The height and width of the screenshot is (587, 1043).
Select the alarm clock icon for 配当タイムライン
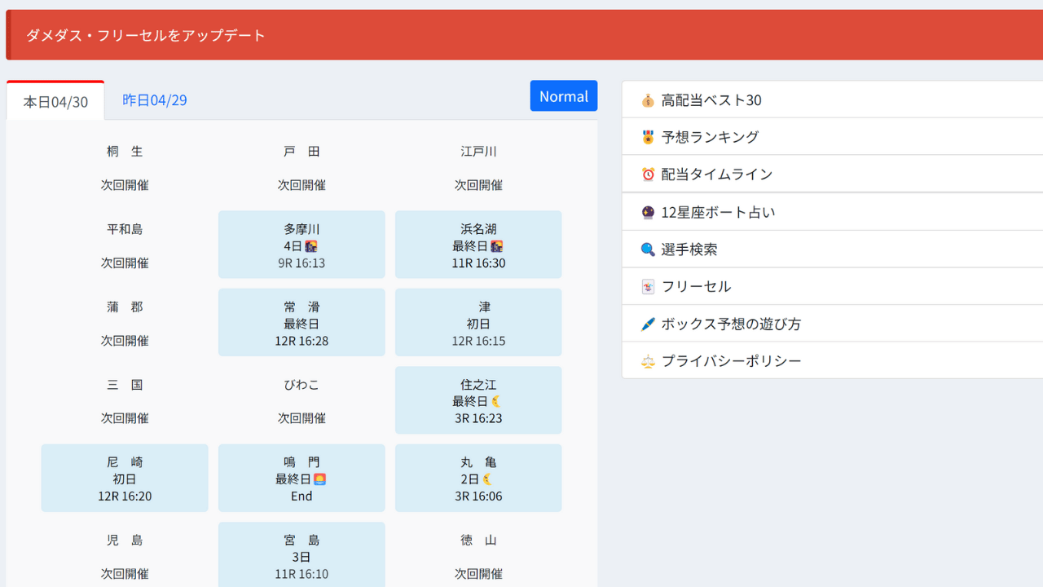(x=647, y=174)
